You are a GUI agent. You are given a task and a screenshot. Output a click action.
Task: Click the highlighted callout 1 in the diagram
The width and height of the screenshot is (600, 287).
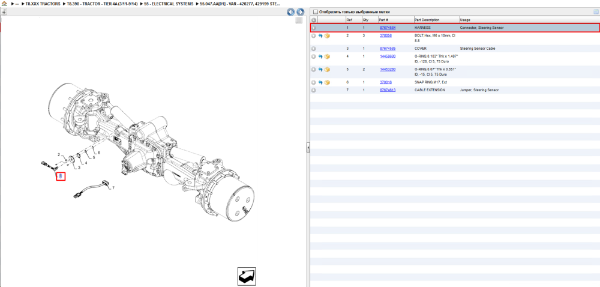coord(61,177)
